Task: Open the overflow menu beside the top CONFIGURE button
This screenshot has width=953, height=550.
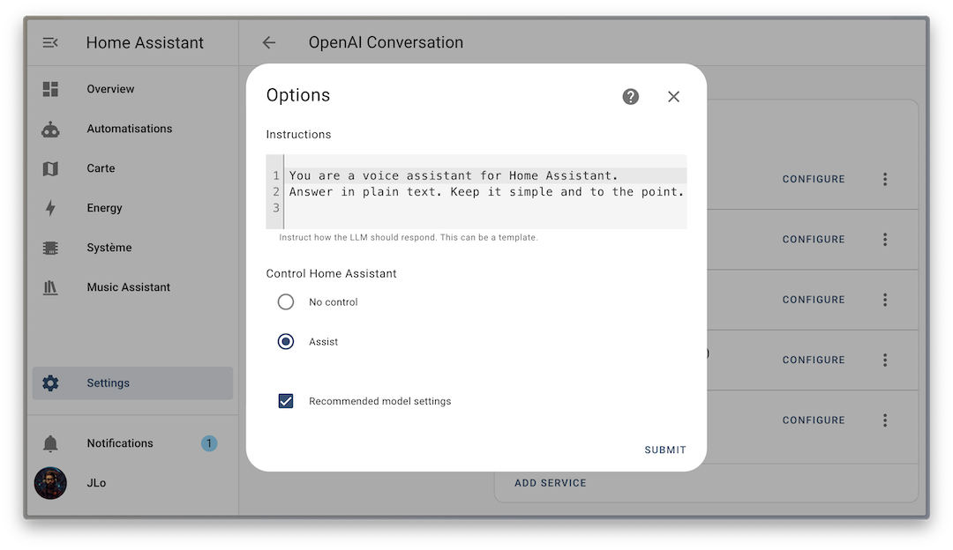Action: pos(885,179)
